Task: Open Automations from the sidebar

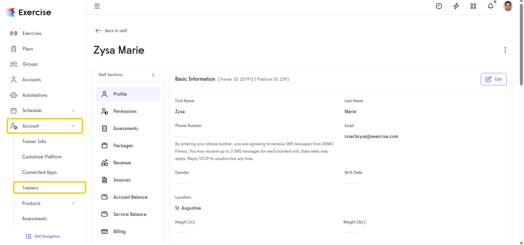Action: (35, 95)
